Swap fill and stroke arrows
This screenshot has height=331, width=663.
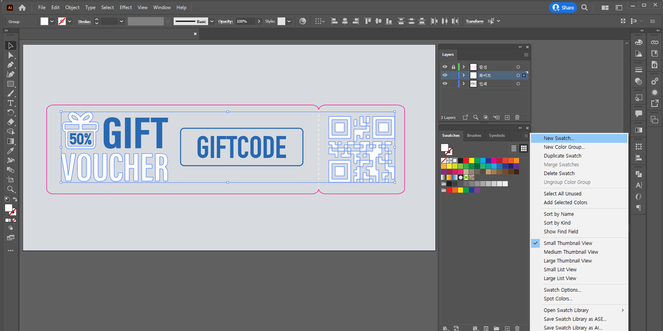click(x=15, y=199)
